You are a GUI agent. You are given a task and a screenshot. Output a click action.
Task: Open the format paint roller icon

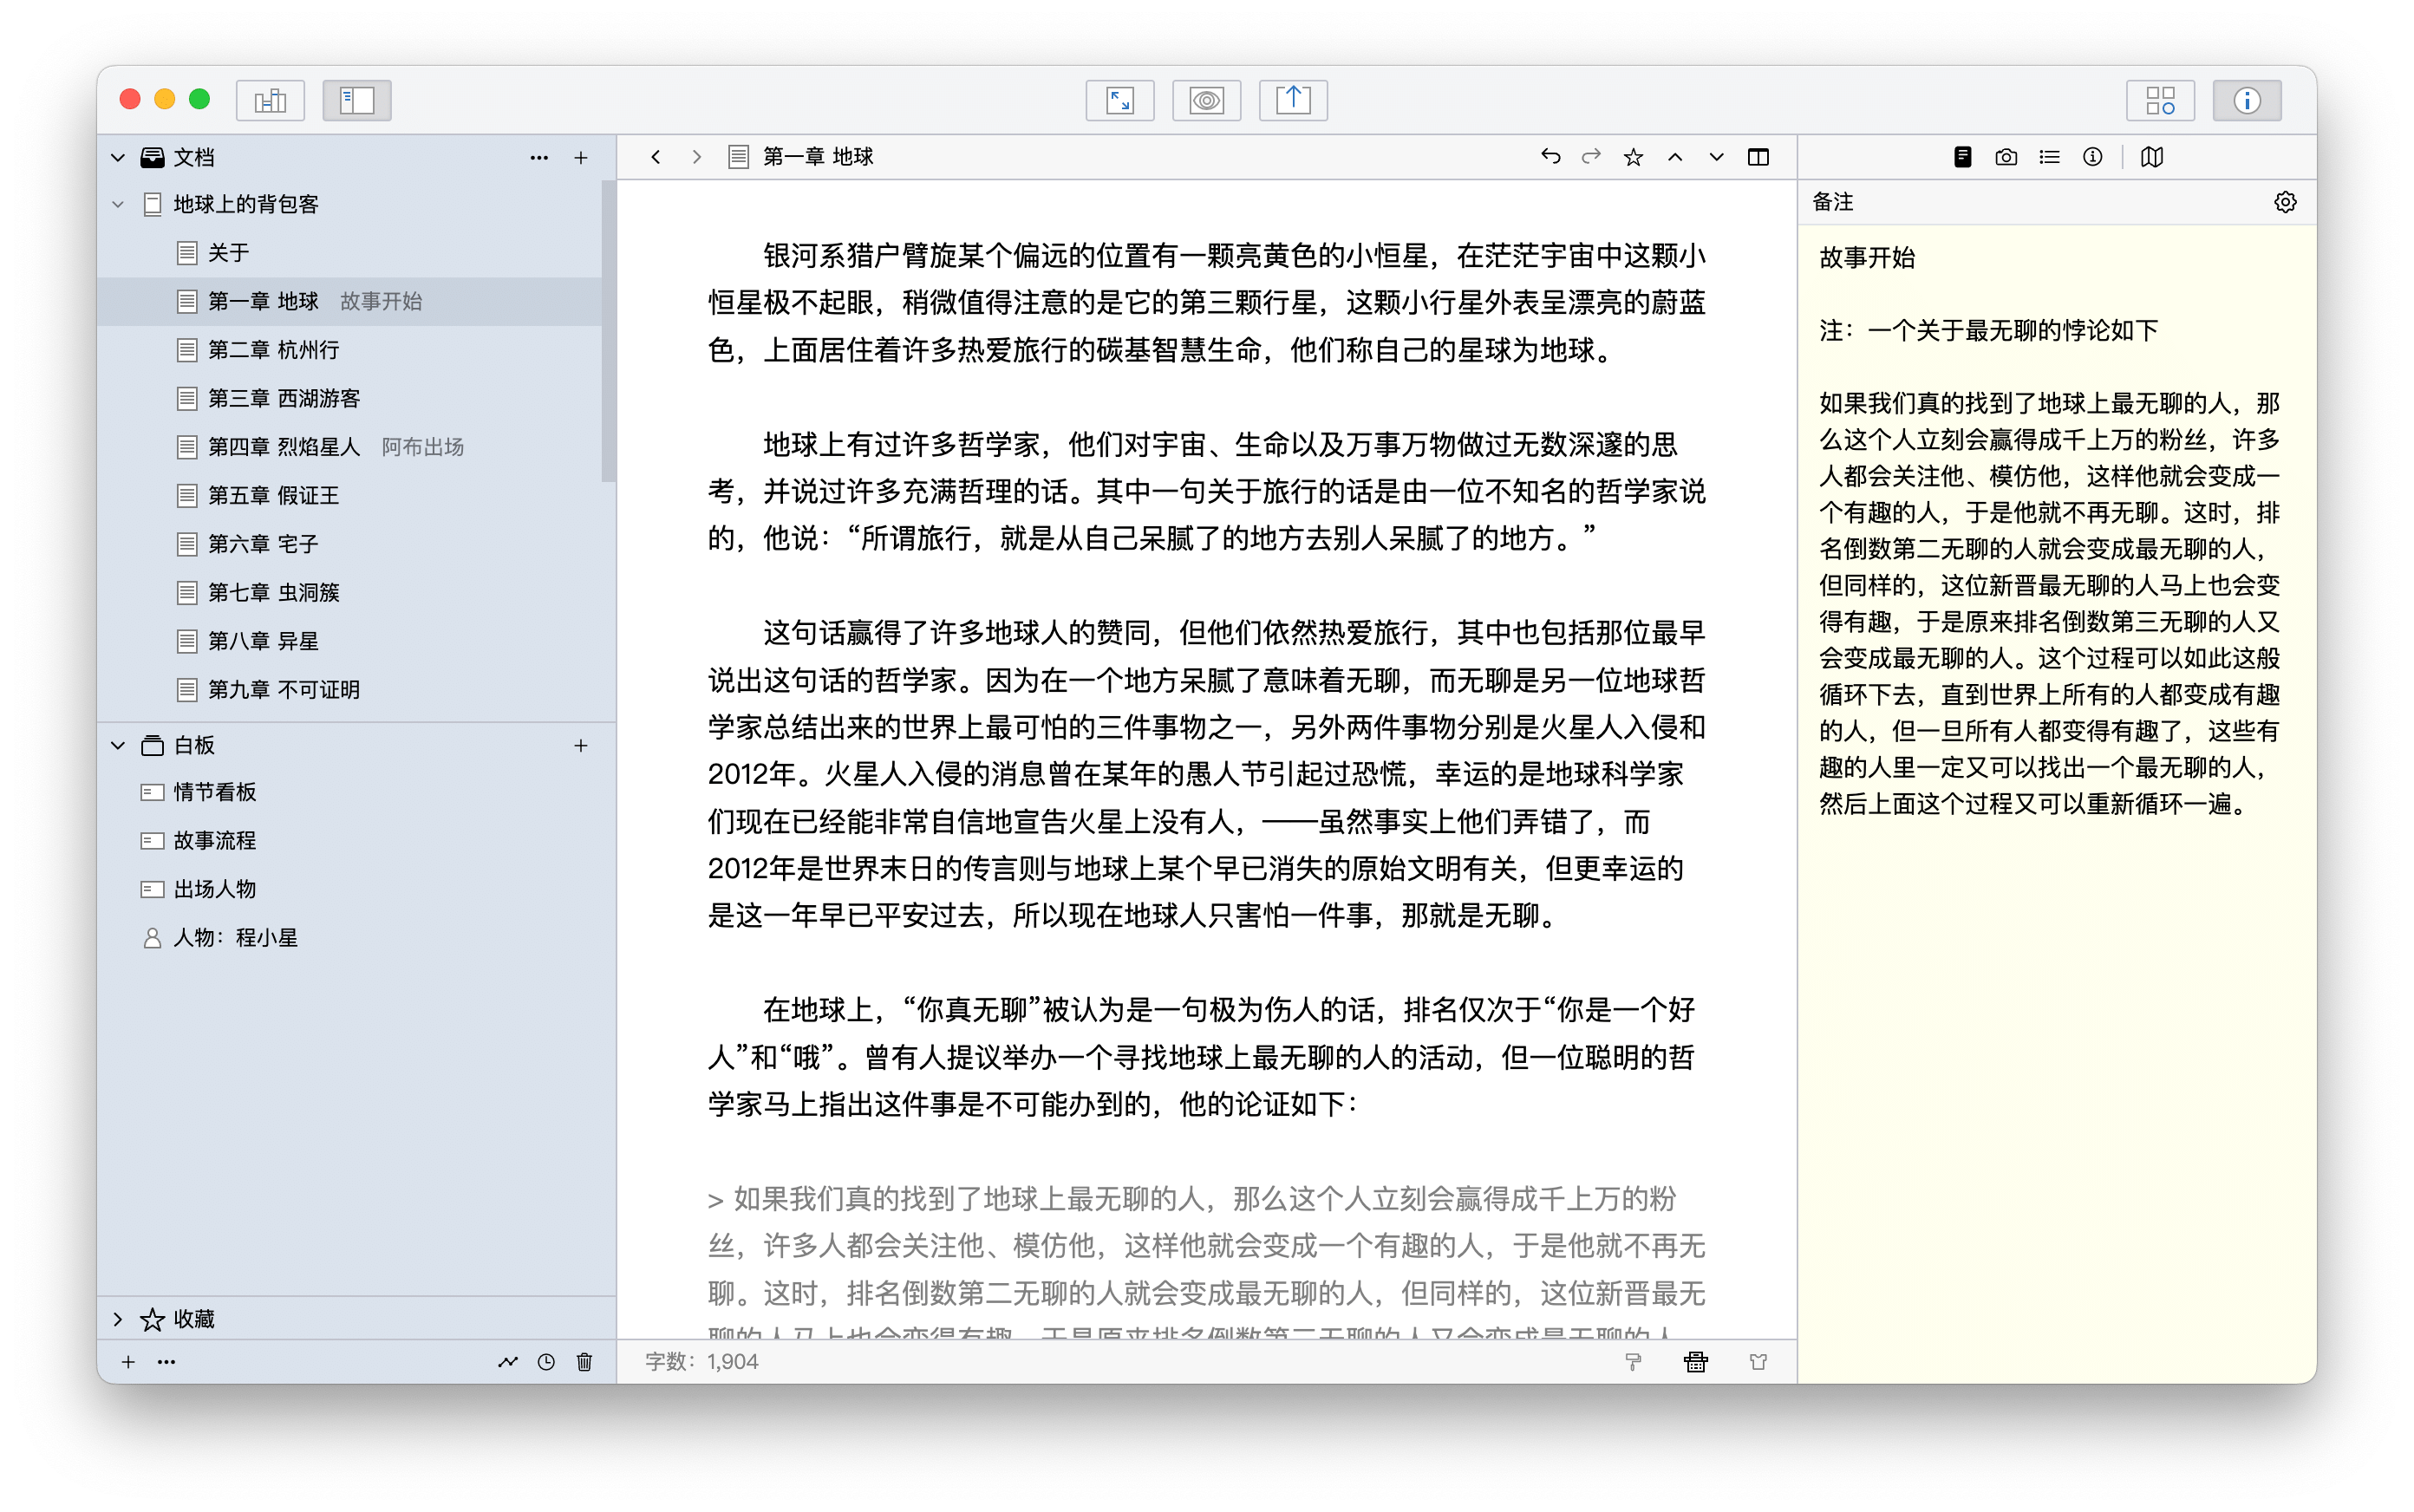click(1633, 1361)
